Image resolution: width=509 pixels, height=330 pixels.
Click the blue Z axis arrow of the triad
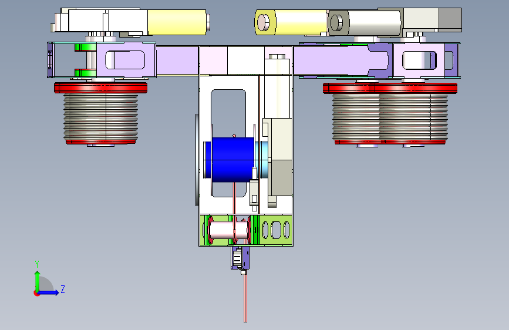(49, 292)
